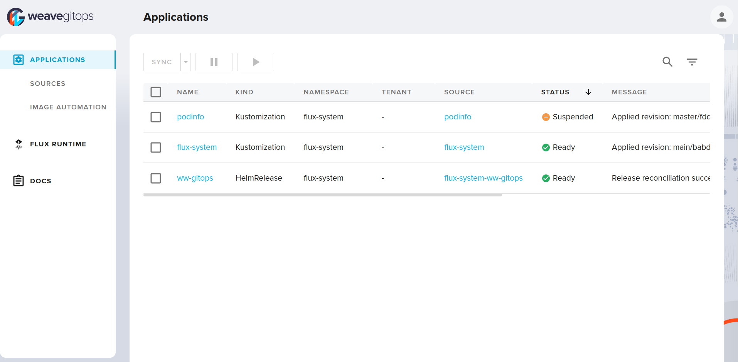Expand the Sync dropdown arrow
The width and height of the screenshot is (738, 362).
tap(186, 62)
